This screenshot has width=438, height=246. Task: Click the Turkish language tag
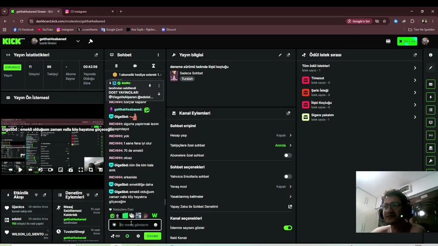coord(187,79)
